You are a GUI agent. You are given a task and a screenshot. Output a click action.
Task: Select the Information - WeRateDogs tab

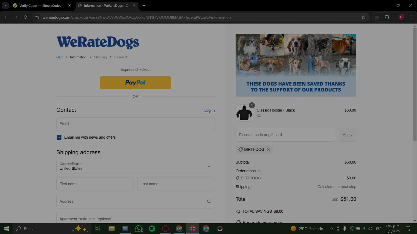107,6
